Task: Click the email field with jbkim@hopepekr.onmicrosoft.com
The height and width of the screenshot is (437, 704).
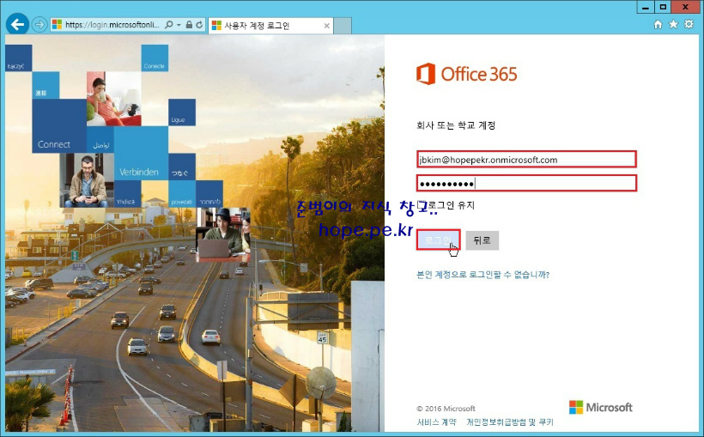Action: pos(526,160)
